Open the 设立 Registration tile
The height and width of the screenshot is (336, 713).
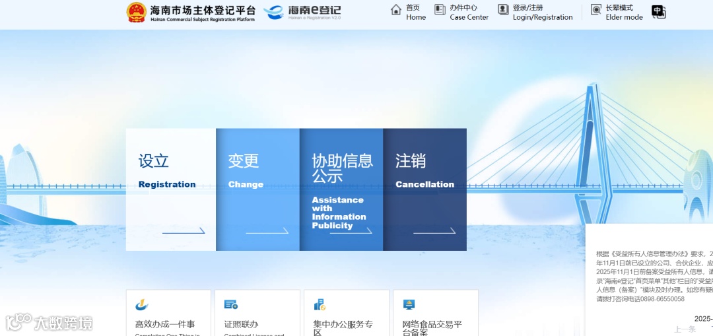coord(171,189)
